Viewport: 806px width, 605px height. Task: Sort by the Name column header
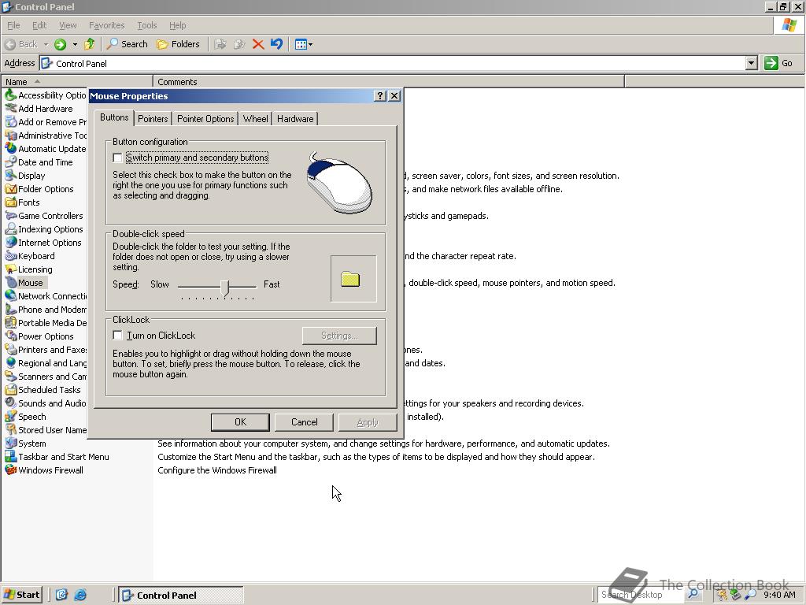point(77,82)
